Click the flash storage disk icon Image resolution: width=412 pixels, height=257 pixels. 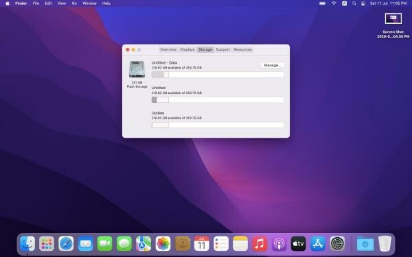tap(137, 69)
